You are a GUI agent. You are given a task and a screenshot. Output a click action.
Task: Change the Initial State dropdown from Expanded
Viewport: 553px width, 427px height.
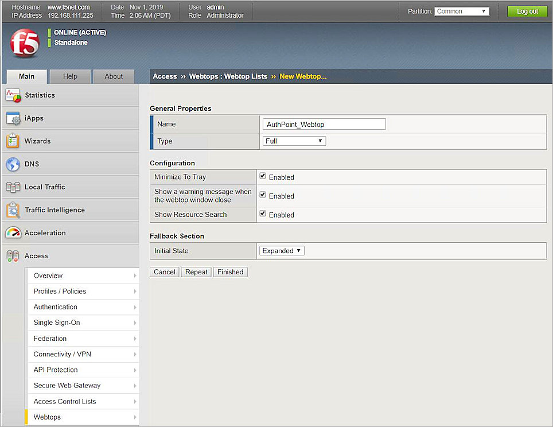281,250
